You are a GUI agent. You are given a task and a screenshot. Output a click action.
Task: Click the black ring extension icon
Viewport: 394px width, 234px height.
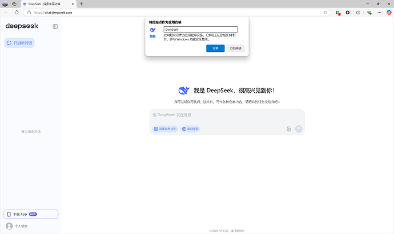click(348, 13)
